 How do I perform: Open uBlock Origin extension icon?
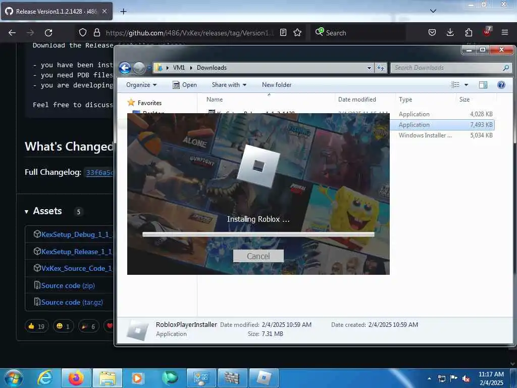[x=487, y=32]
